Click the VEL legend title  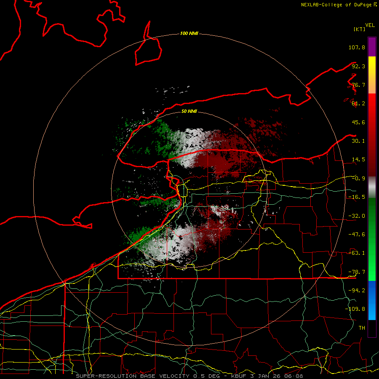coord(370,25)
